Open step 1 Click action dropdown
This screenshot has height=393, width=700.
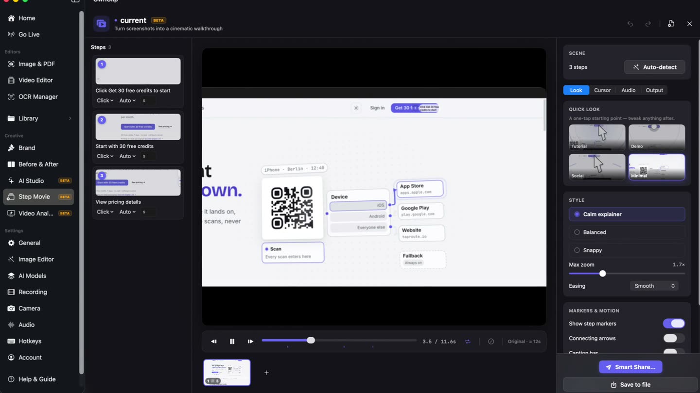point(105,100)
